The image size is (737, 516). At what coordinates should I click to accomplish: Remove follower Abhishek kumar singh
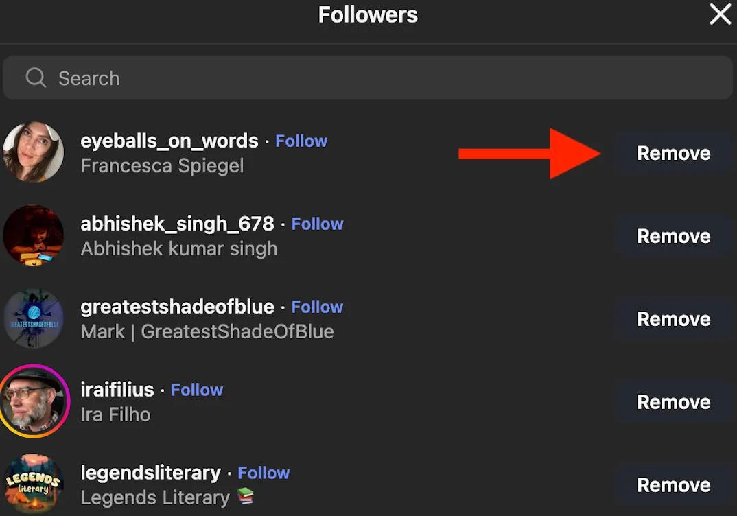click(674, 236)
